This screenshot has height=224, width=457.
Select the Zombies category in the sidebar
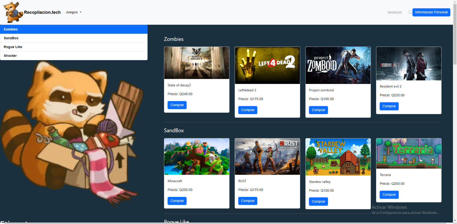pos(74,29)
